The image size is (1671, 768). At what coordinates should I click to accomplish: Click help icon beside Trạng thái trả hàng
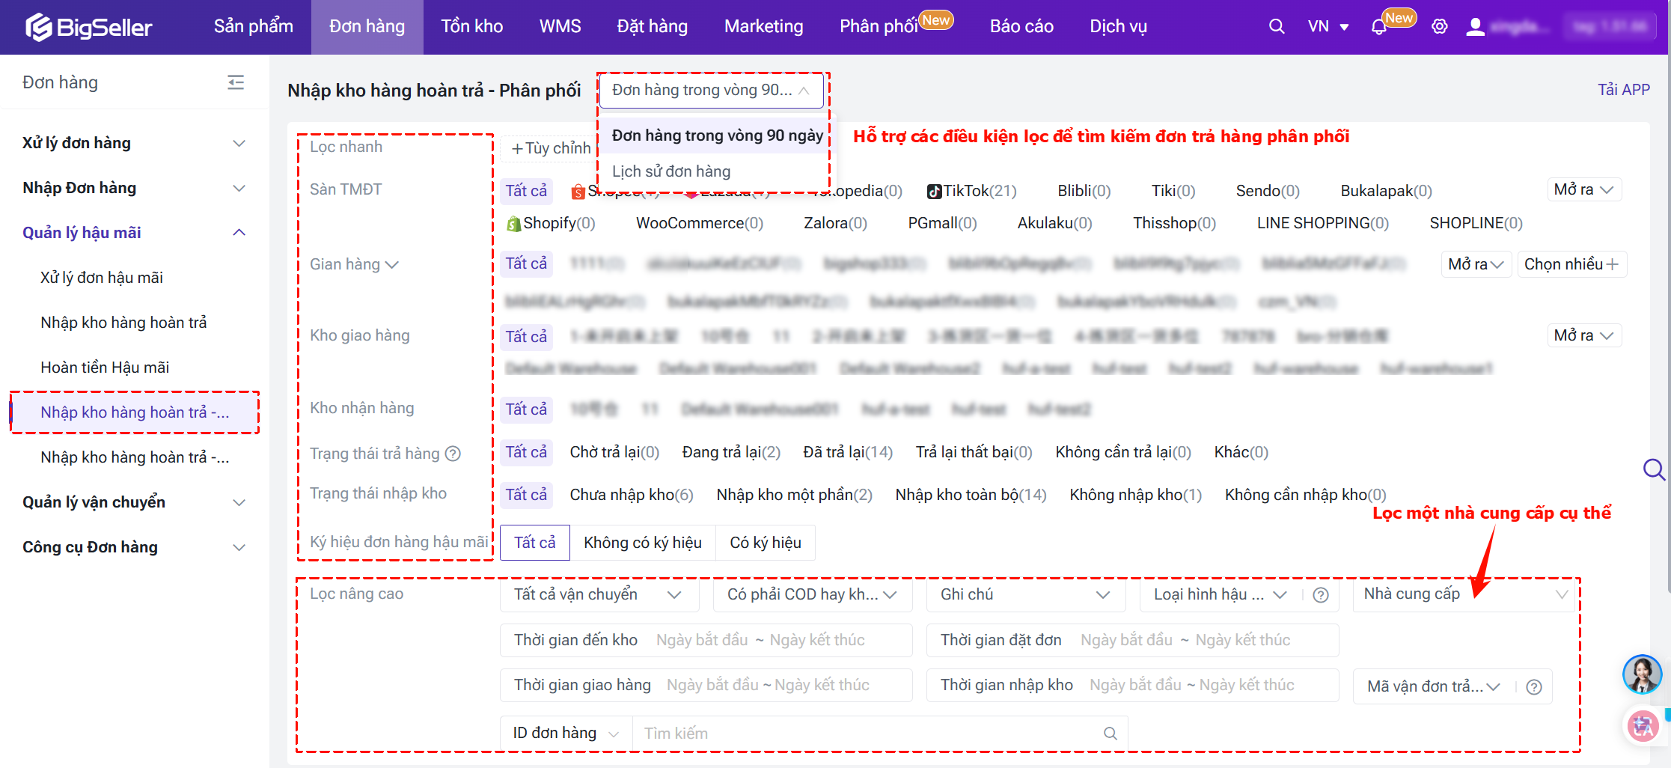[x=453, y=454]
